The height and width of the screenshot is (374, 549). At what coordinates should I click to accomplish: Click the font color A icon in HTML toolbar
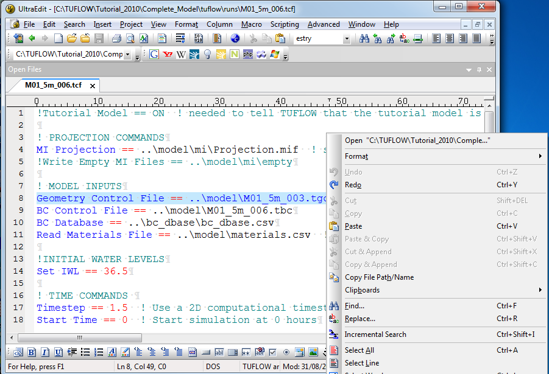pos(112,352)
